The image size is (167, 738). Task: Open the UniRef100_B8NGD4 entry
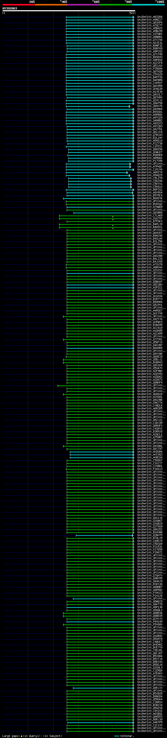tap(150, 696)
